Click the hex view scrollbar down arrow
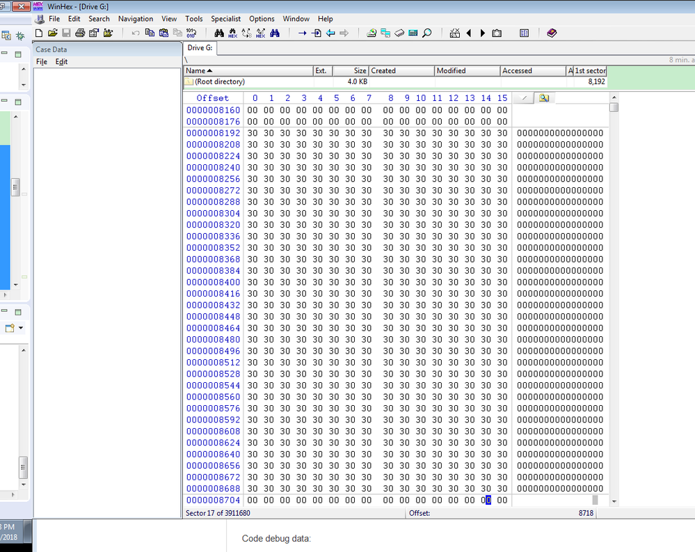 [x=614, y=501]
